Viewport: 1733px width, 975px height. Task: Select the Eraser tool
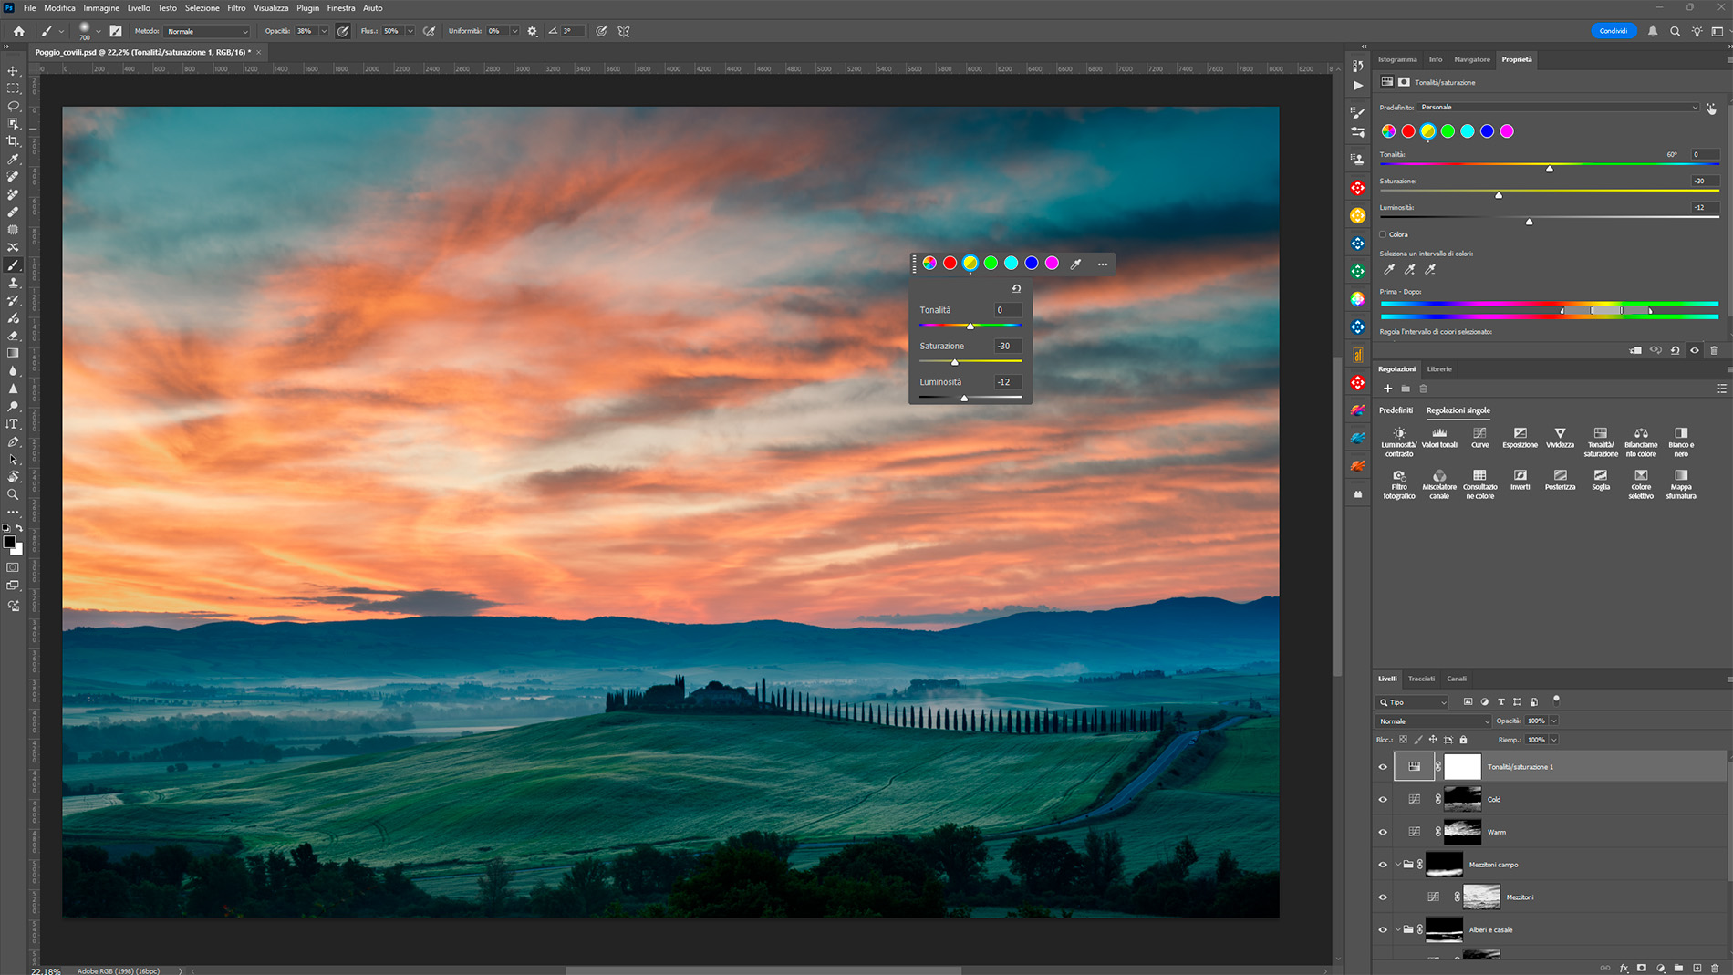(x=13, y=336)
